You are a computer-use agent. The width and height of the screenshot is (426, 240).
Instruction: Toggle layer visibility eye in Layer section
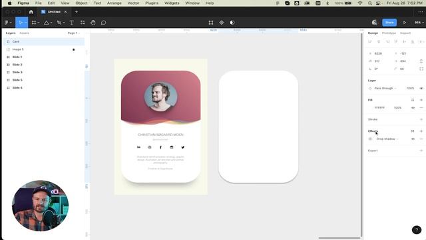pyautogui.click(x=421, y=88)
